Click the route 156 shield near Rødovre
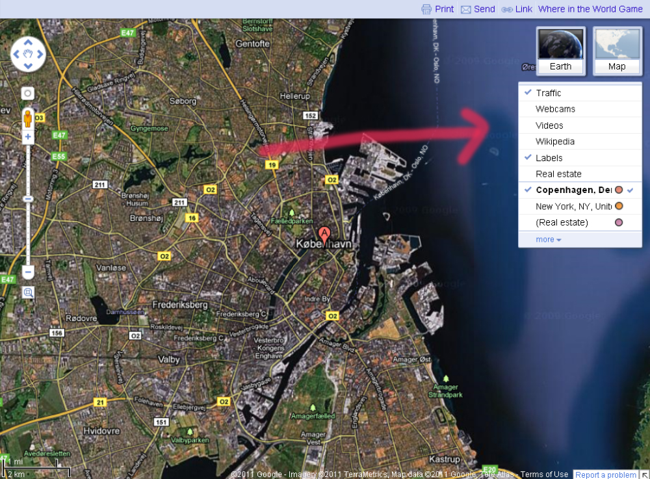650x479 pixels. pos(57,333)
